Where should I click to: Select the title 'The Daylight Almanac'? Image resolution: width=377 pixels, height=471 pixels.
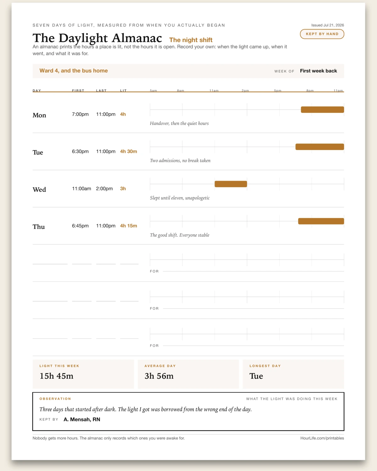97,38
